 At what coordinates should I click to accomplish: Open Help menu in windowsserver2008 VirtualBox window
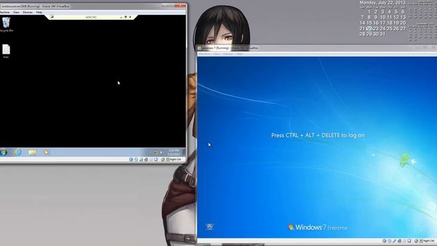click(39, 12)
